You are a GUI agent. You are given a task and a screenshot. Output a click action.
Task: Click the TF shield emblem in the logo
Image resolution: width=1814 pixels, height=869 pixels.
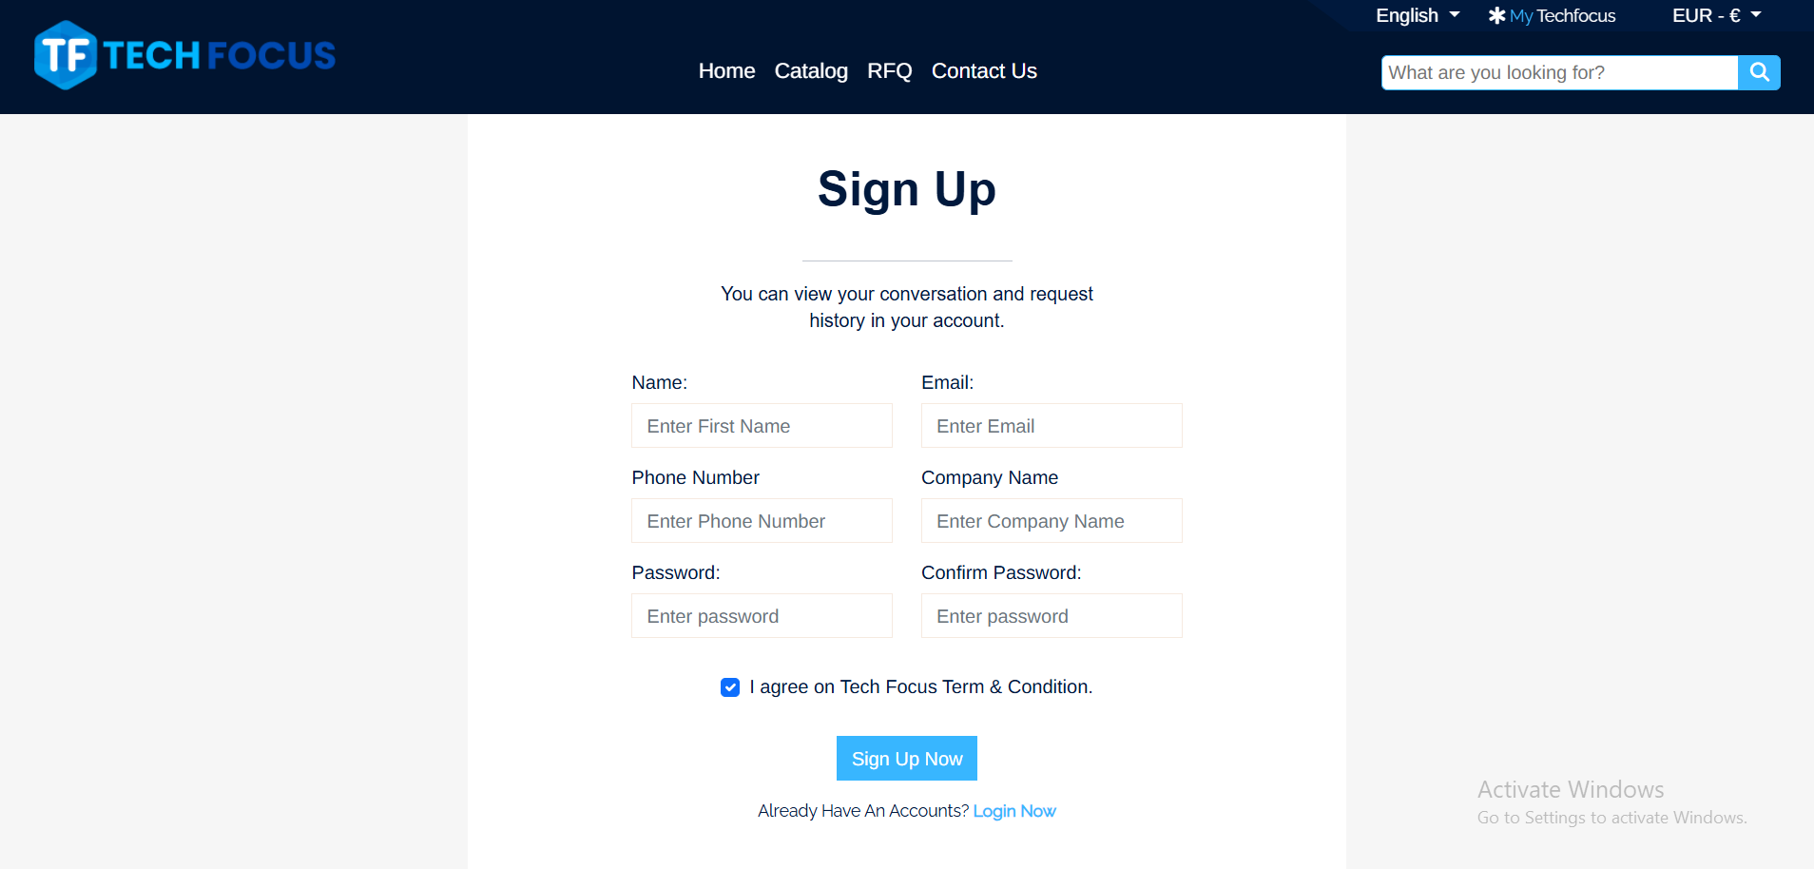[x=64, y=54]
